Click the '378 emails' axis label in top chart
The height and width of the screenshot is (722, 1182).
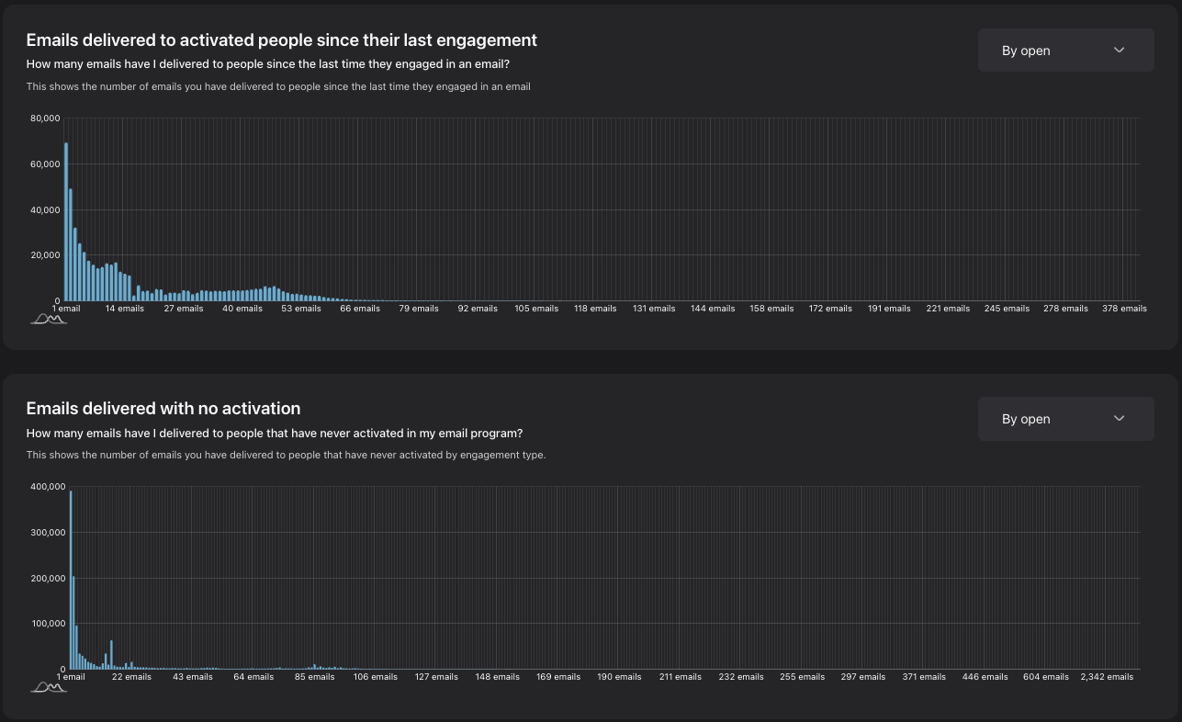click(x=1124, y=309)
